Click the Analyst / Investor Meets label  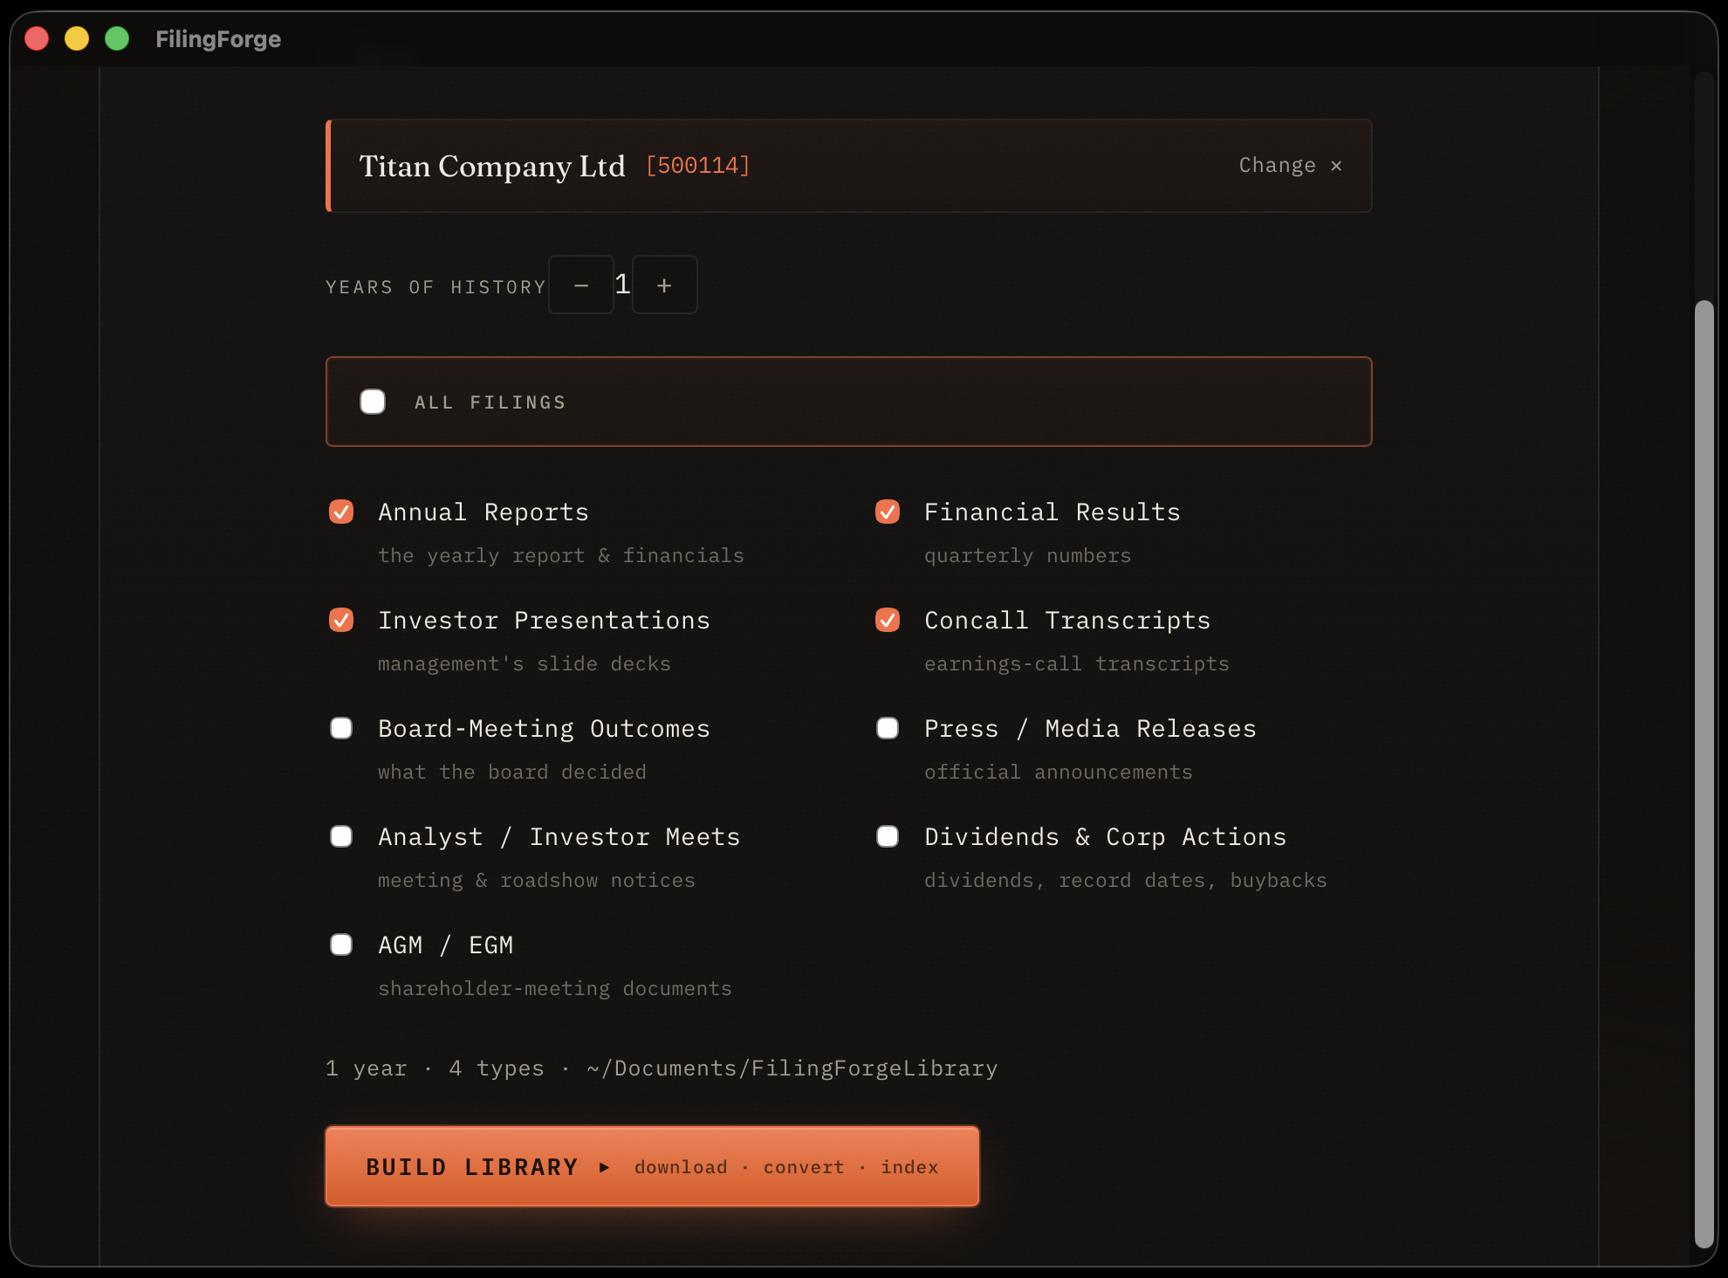point(559,836)
